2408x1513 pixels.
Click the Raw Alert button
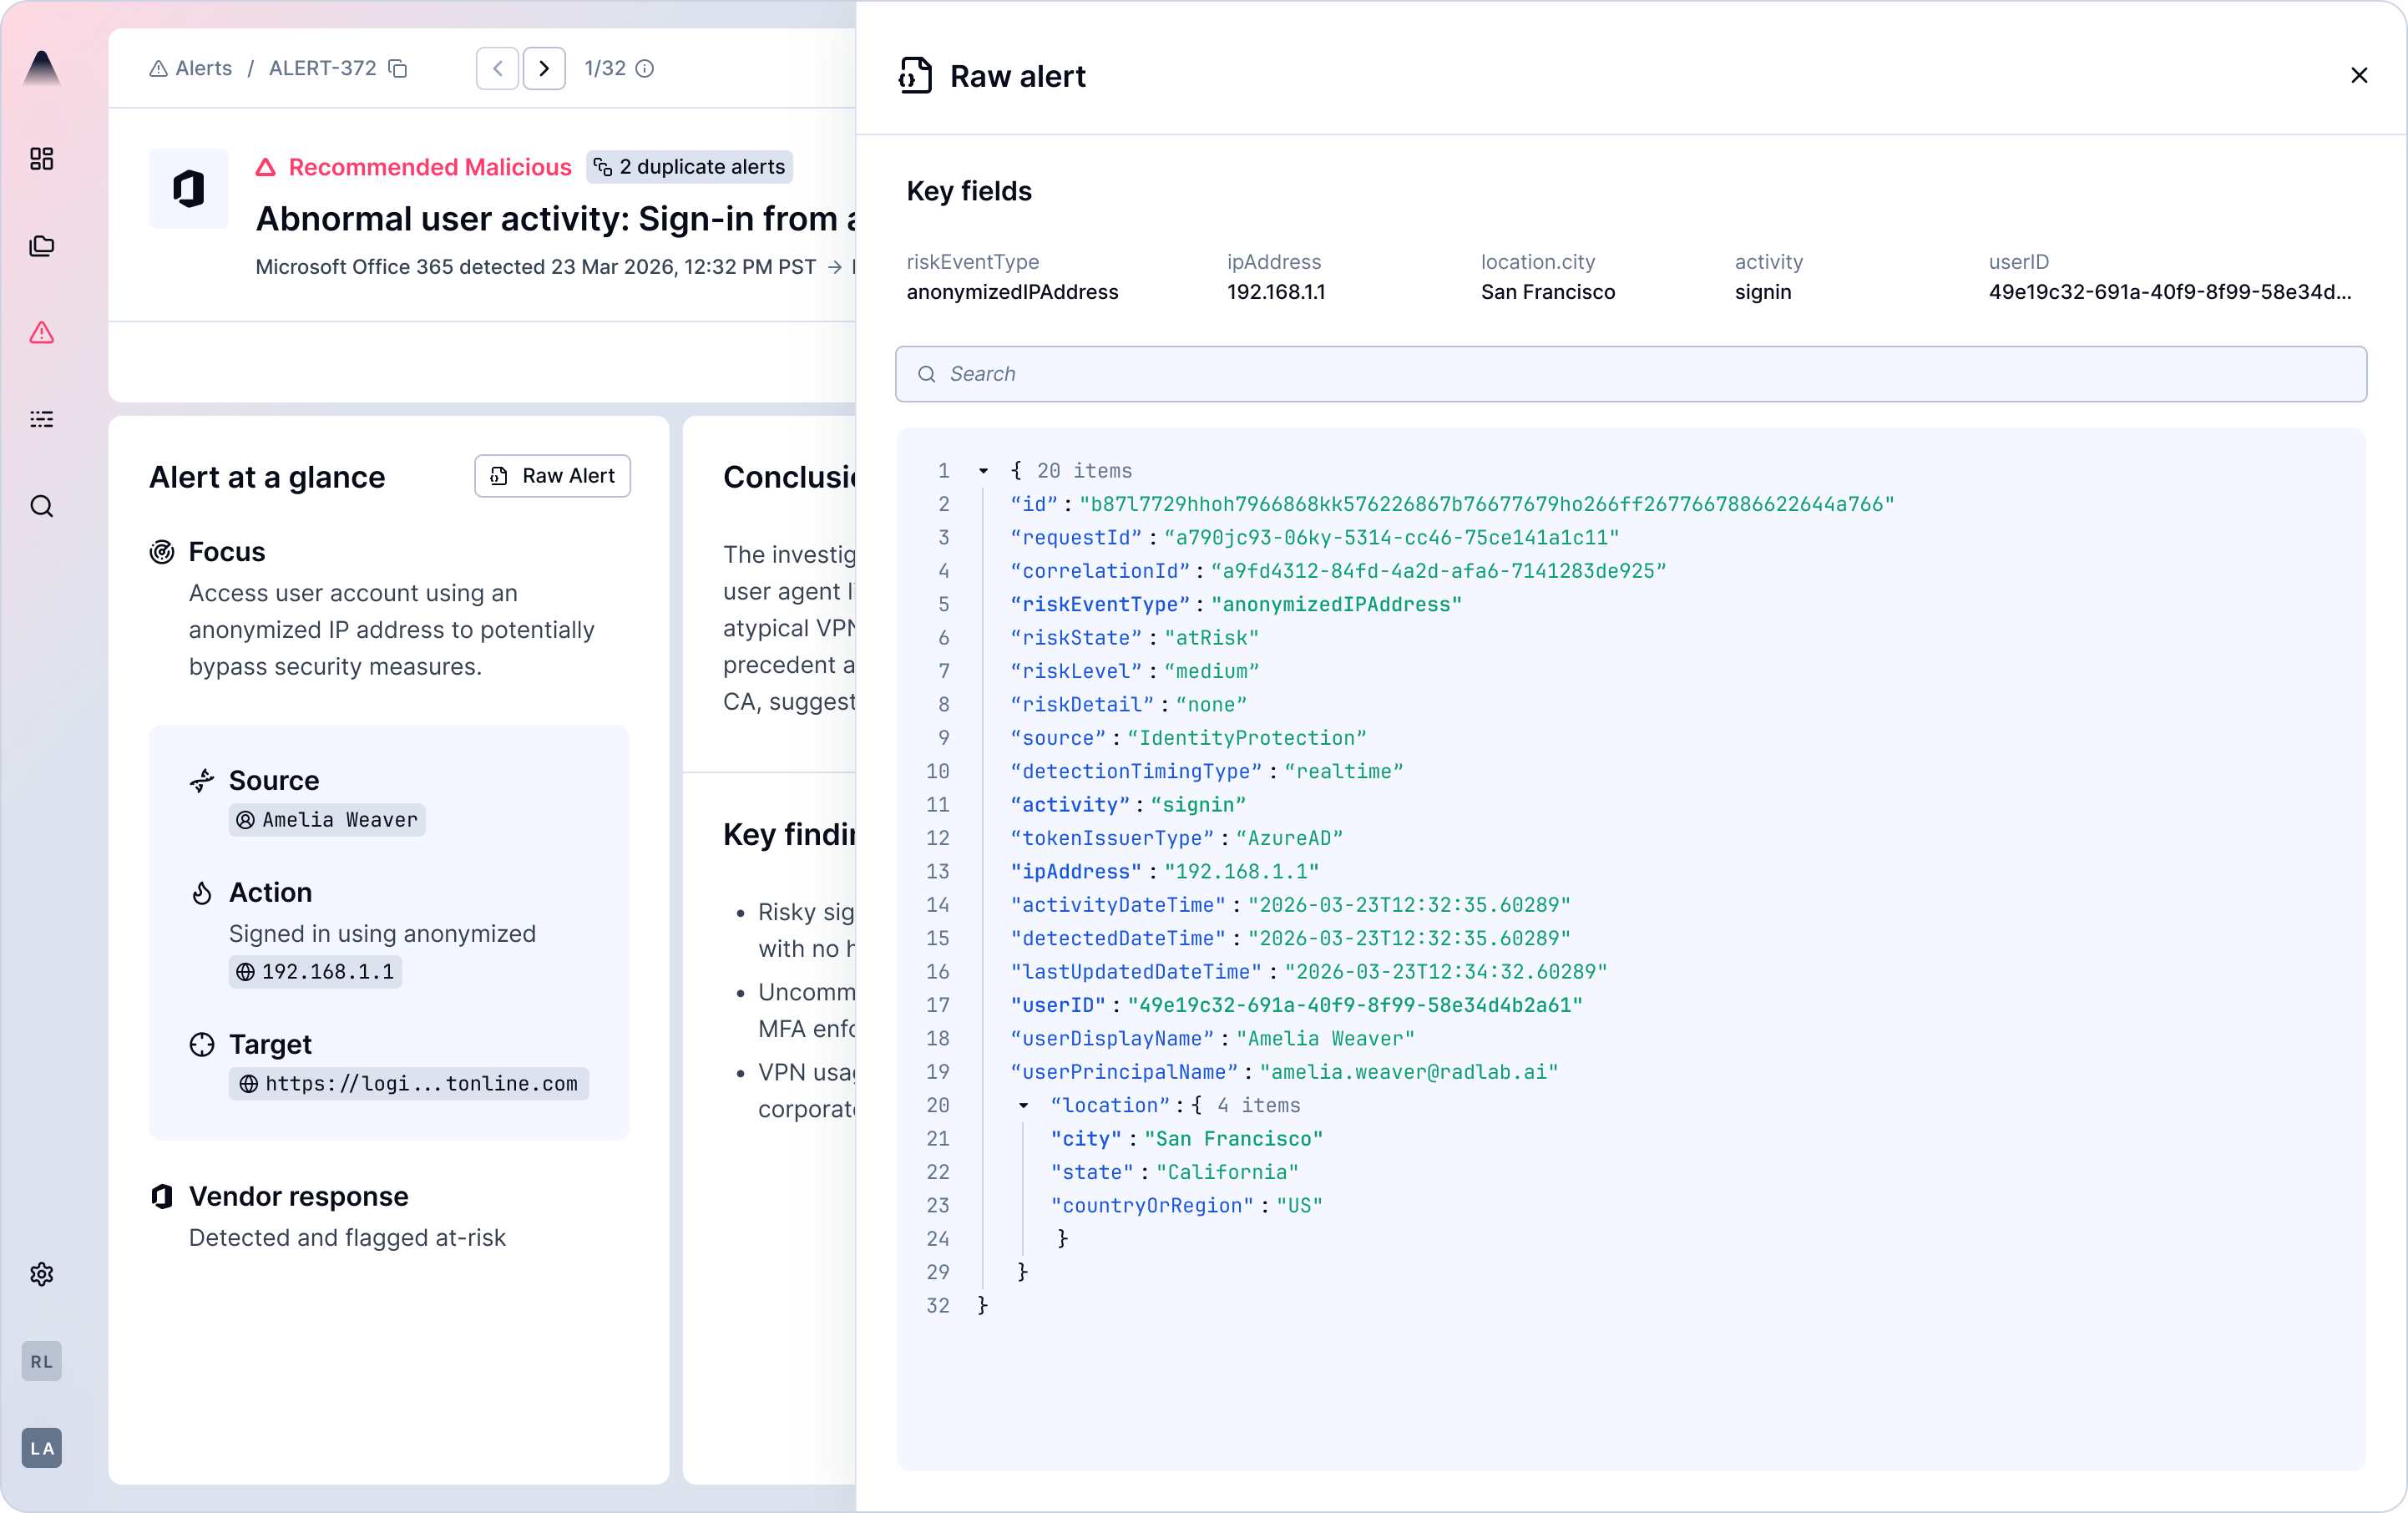(x=552, y=476)
